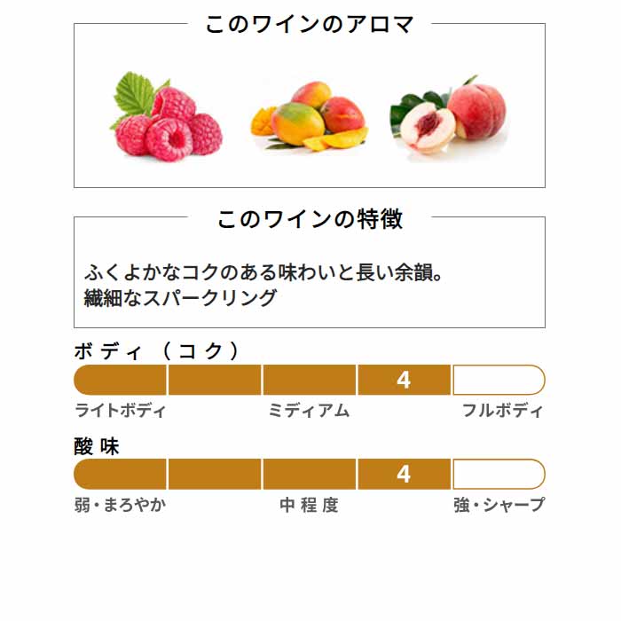Click the raspberry aroma image
Screen dimensions: 621x621
[166, 117]
